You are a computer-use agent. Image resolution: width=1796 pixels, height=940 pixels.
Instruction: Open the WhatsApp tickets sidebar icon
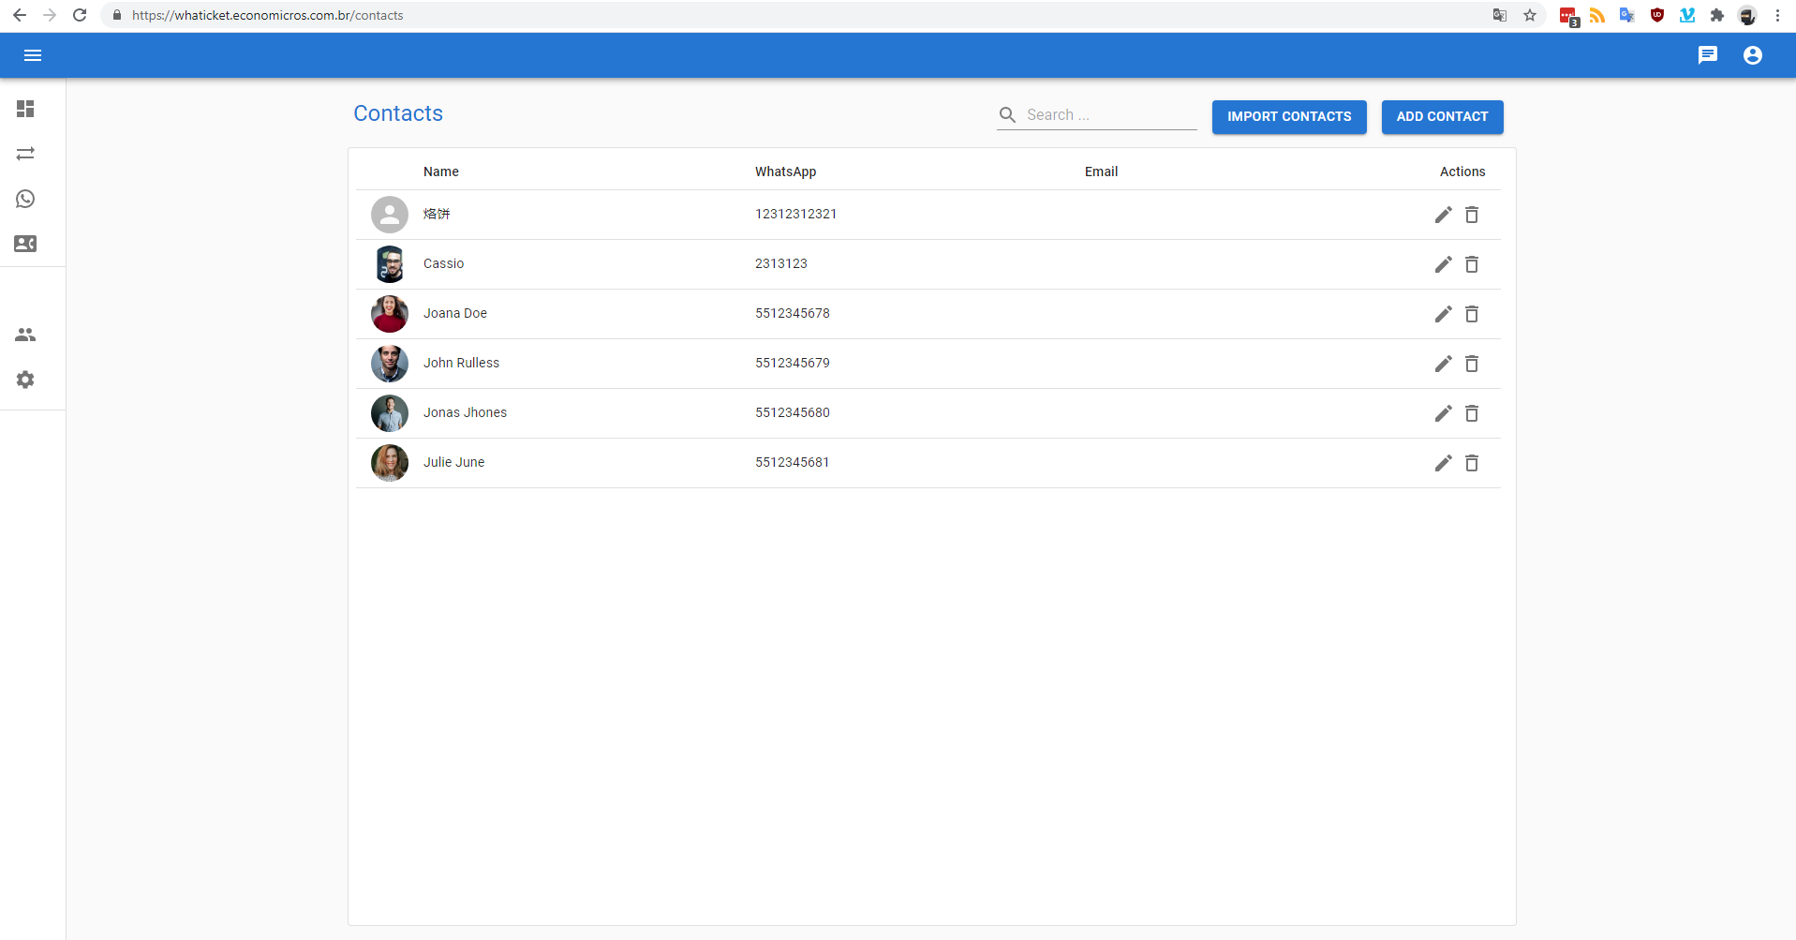pos(25,199)
